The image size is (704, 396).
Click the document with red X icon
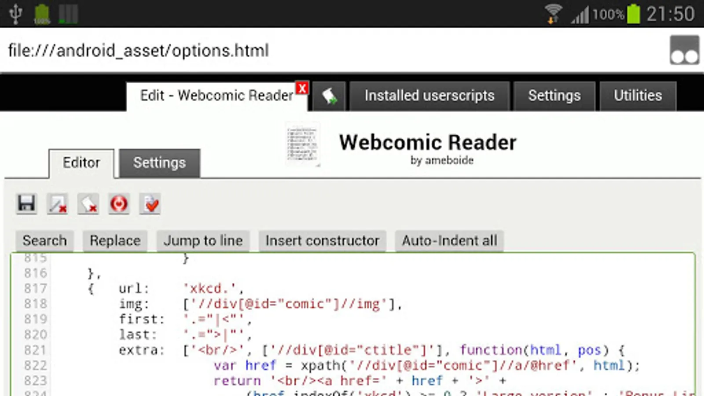pyautogui.click(x=88, y=204)
